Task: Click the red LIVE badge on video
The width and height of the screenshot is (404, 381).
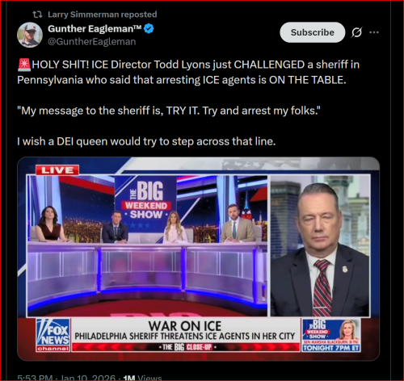Action: coord(57,170)
